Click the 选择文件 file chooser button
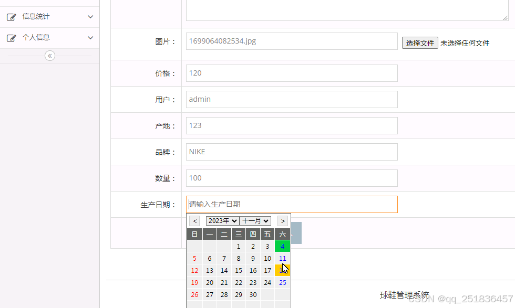Image resolution: width=515 pixels, height=308 pixels. 420,43
